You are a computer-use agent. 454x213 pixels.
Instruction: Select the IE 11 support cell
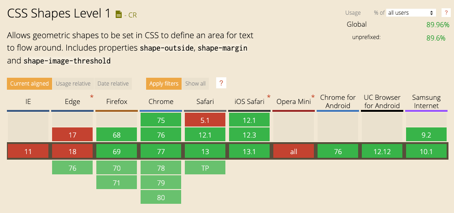[28, 151]
